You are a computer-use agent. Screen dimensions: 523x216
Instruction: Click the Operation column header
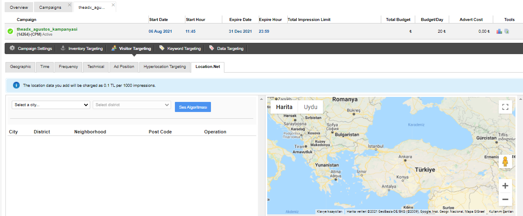pos(215,132)
